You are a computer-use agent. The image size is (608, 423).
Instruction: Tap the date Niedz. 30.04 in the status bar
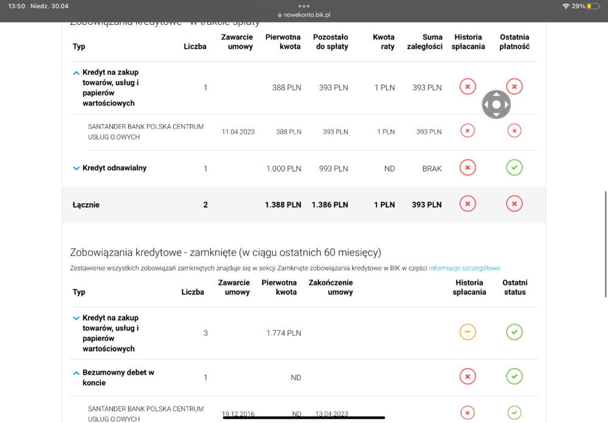tap(49, 6)
